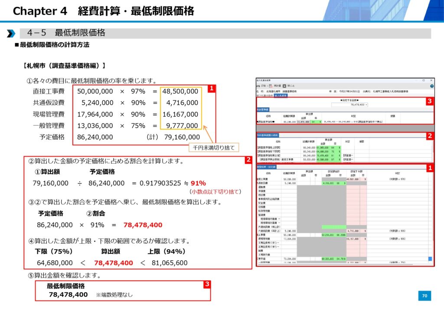Switch to the 低入札算出条件 tab
Image resolution: width=444 pixels, height=314 pixels.
click(x=264, y=96)
